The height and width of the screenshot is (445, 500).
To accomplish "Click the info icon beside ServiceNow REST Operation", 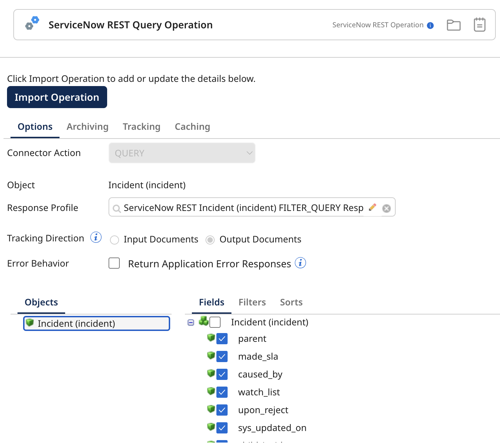I will [430, 25].
